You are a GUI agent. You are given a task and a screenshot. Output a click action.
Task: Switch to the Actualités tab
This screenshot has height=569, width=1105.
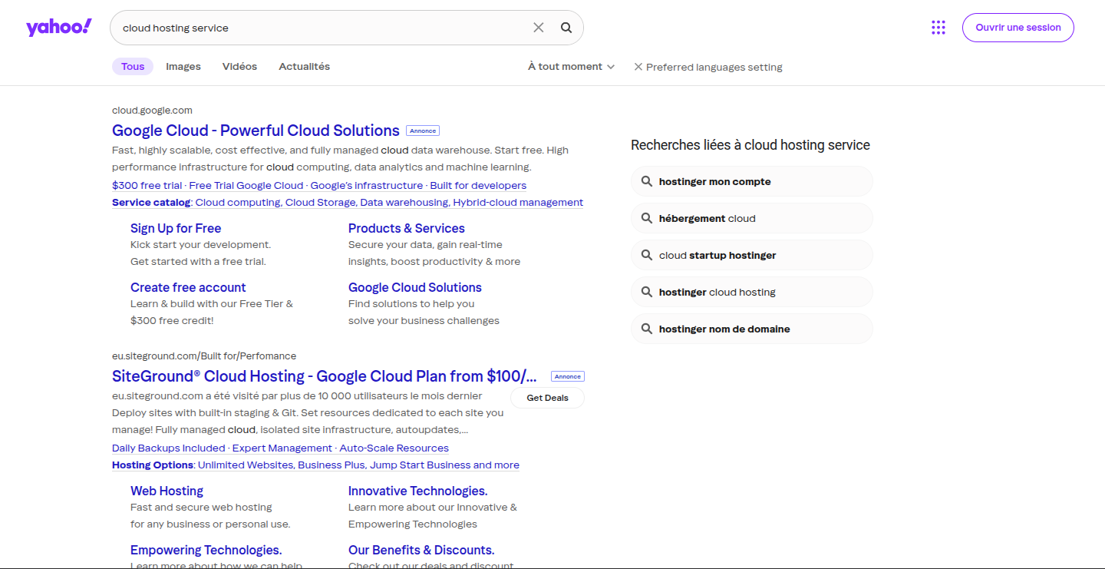point(305,67)
